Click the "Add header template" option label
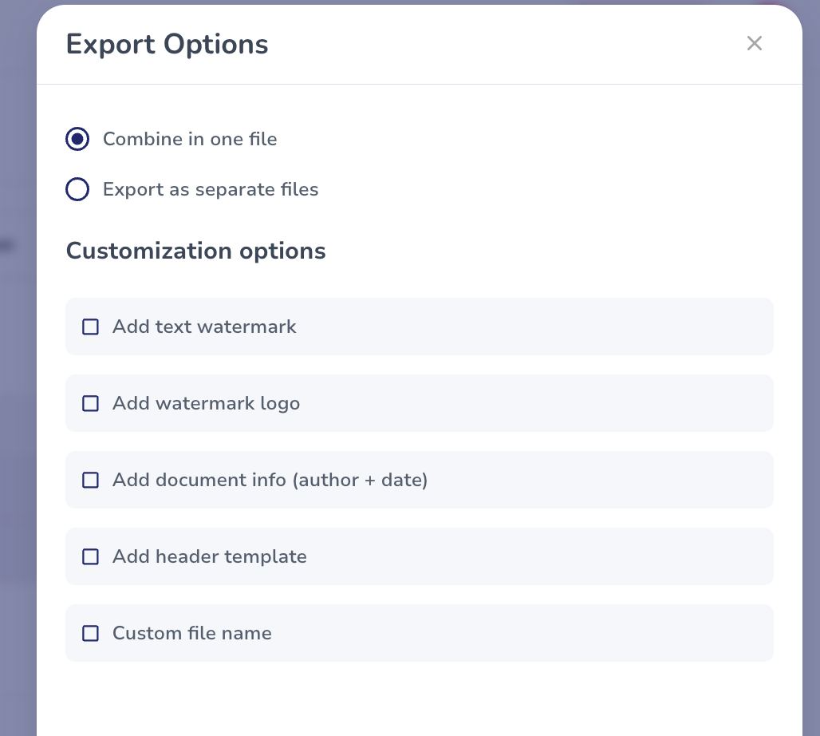The width and height of the screenshot is (820, 736). [209, 556]
